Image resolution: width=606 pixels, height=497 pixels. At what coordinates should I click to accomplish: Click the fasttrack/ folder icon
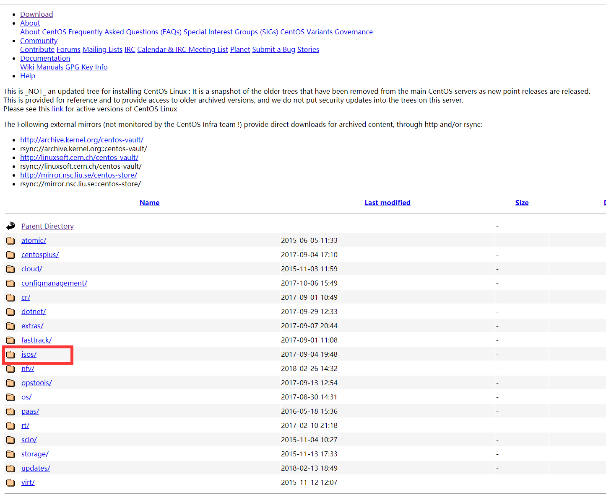click(10, 340)
